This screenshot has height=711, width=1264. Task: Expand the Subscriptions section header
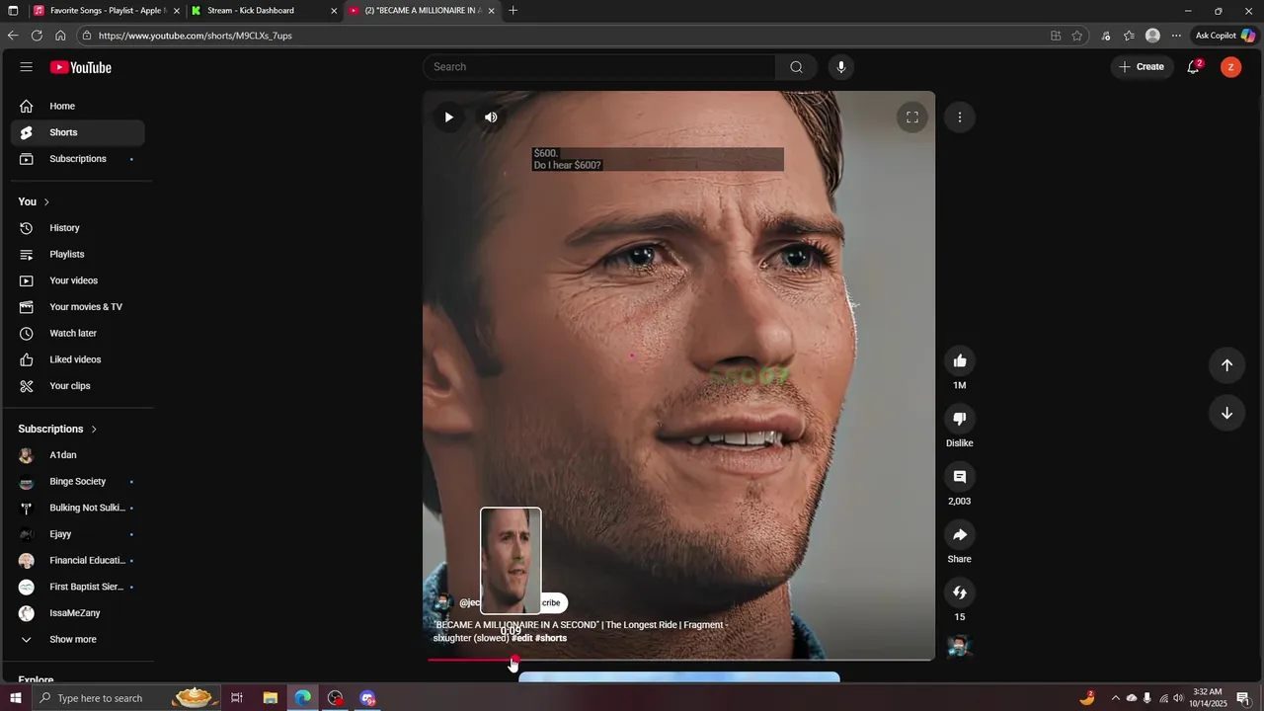point(57,430)
